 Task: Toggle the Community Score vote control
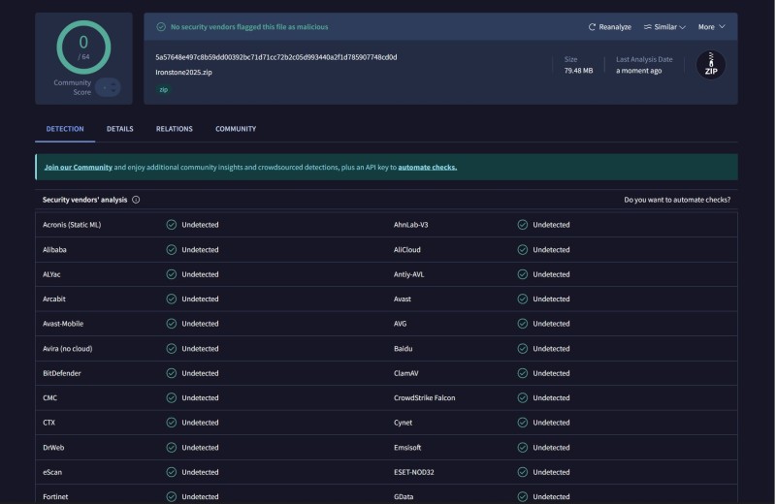coord(108,87)
